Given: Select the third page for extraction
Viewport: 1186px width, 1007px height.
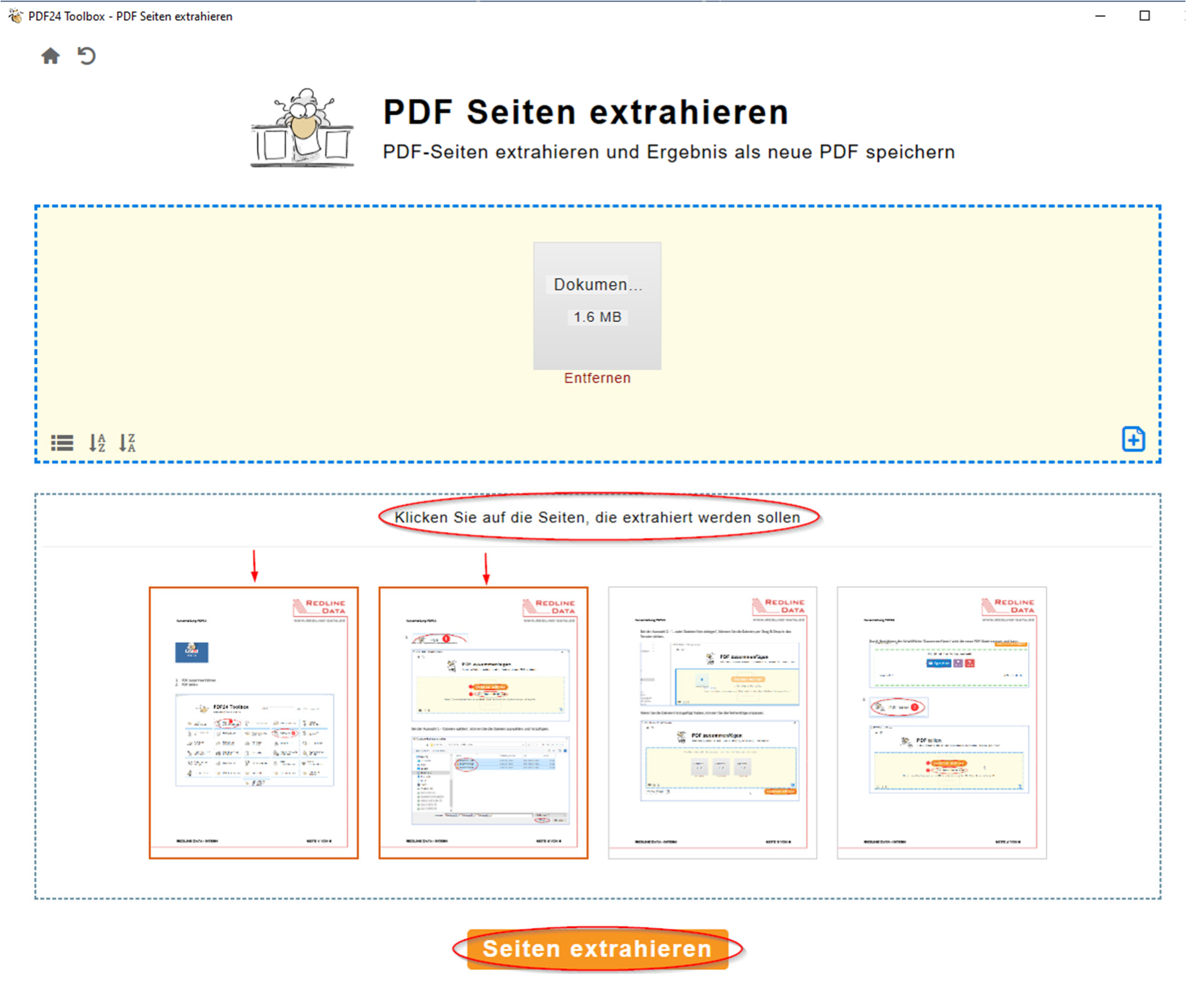Looking at the screenshot, I should (713, 718).
